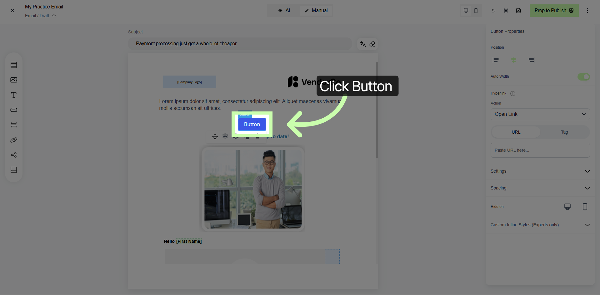Open the three-dot more options menu
Viewport: 600px width, 295px height.
pos(587,11)
